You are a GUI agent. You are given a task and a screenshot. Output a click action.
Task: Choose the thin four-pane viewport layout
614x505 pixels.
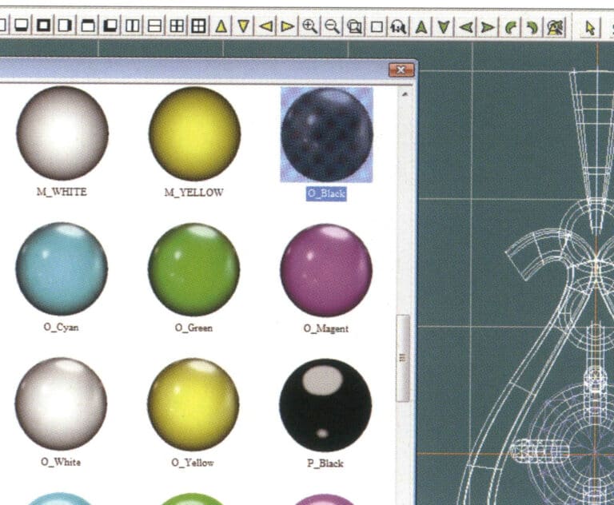pyautogui.click(x=177, y=26)
